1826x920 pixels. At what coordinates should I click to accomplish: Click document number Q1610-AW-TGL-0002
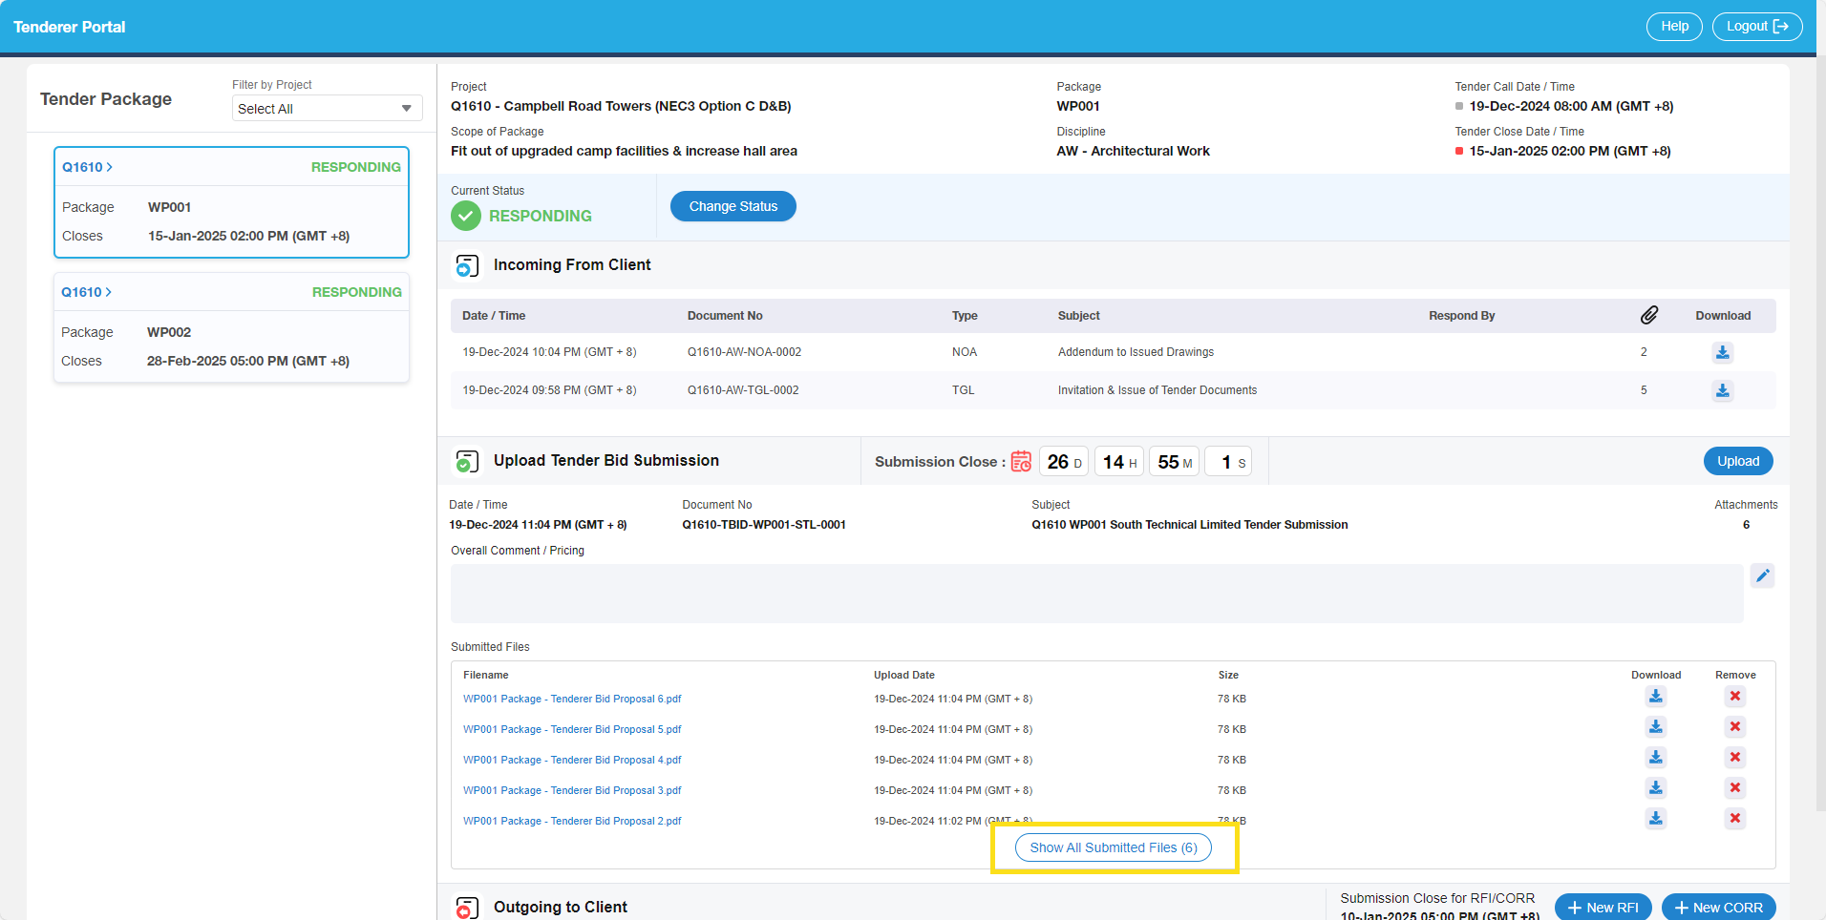click(x=743, y=390)
